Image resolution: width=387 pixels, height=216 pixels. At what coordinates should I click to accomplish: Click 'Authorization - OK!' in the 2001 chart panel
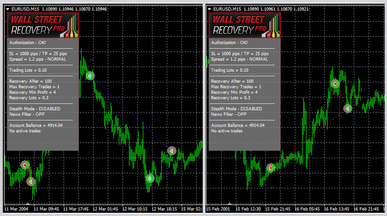(x=229, y=43)
